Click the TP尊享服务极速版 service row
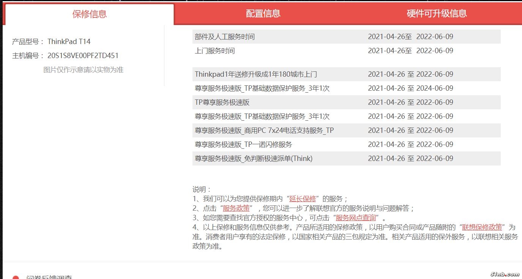Viewport: 522px width, 279px height. pos(222,102)
